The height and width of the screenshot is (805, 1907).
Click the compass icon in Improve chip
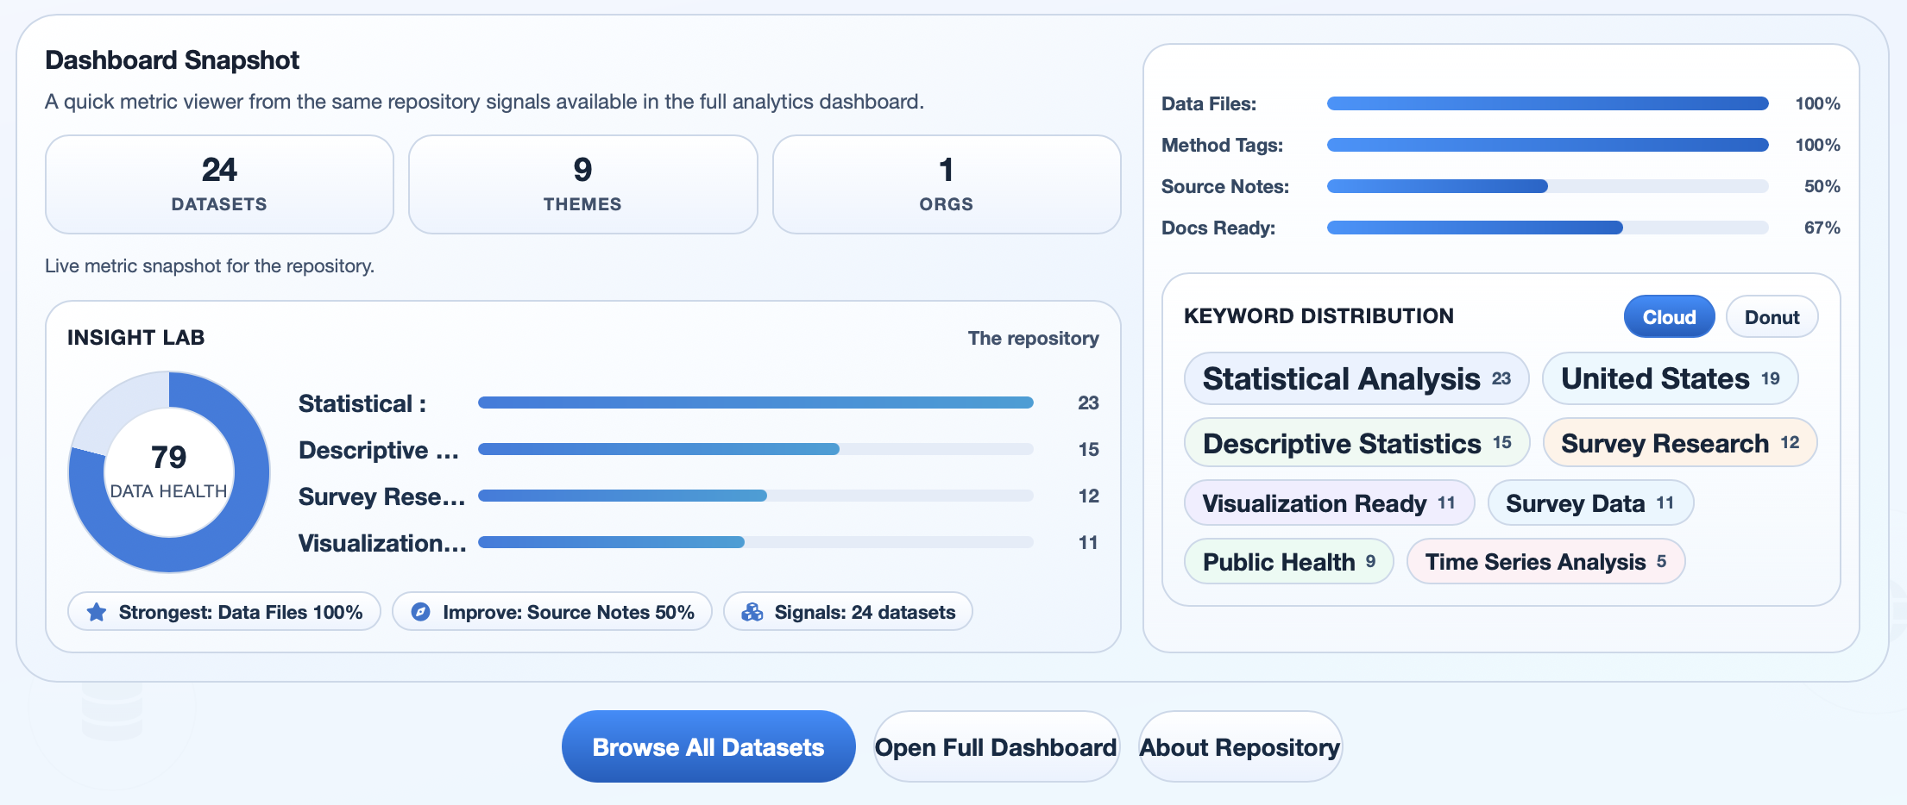420,612
